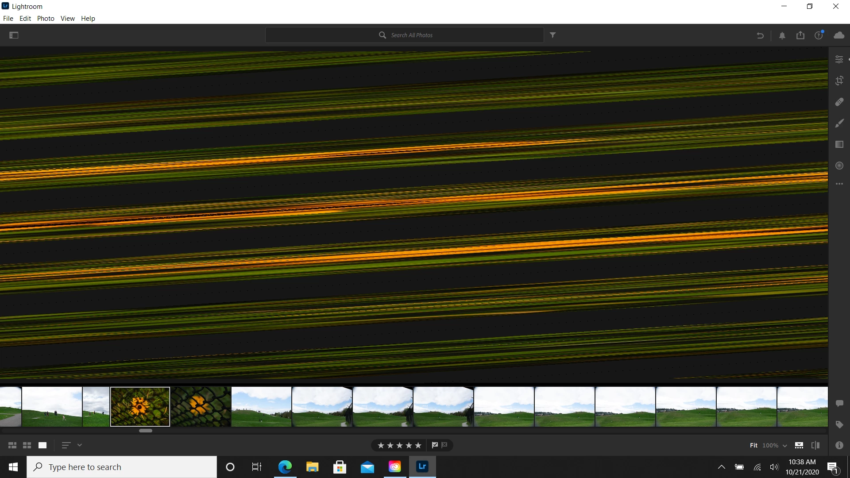Select the Radial Gradient tool
The height and width of the screenshot is (478, 850).
(839, 166)
